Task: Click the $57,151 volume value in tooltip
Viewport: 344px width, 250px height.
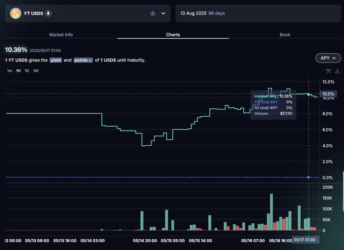Action: pos(286,114)
